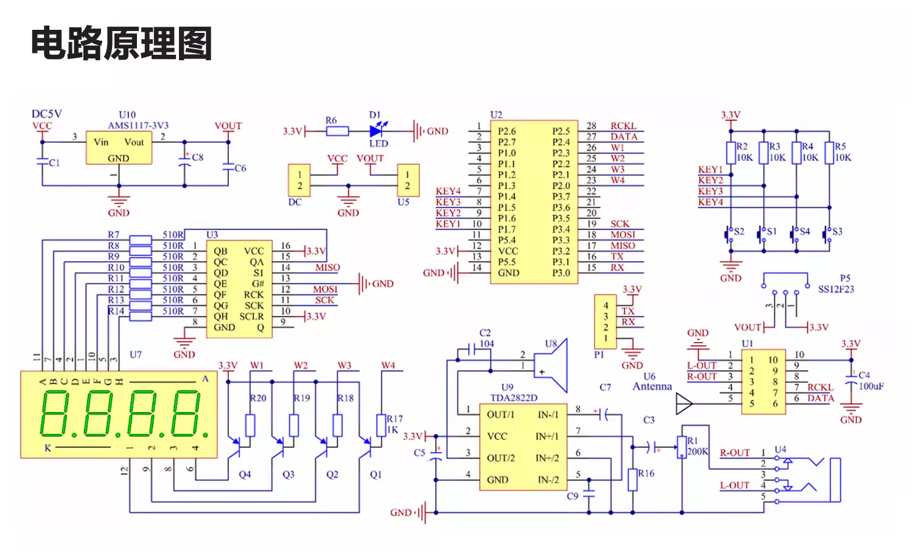Select the U6 antenna triangle symbol

tap(685, 403)
